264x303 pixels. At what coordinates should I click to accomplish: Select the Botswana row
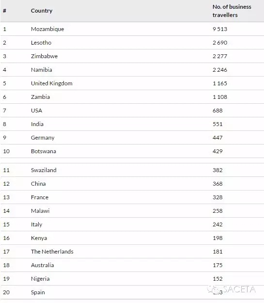click(x=132, y=151)
